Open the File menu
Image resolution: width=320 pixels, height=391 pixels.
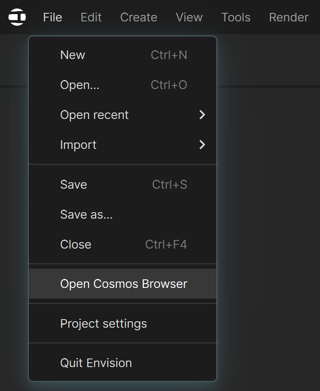point(52,17)
